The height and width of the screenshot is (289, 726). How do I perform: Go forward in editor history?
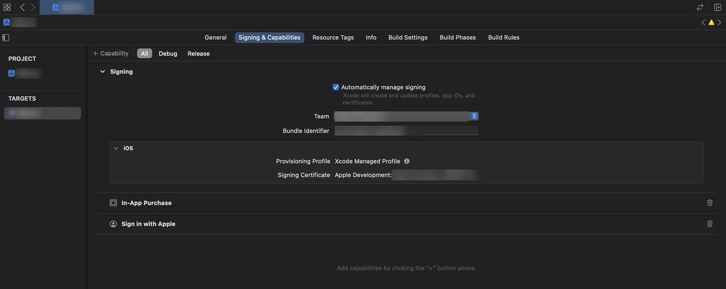33,7
